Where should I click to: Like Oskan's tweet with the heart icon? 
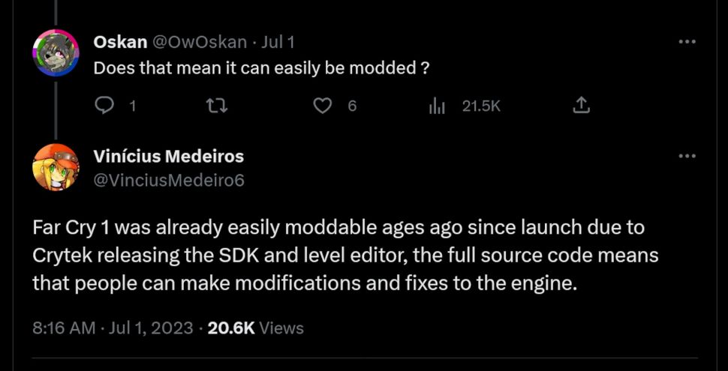click(x=322, y=106)
